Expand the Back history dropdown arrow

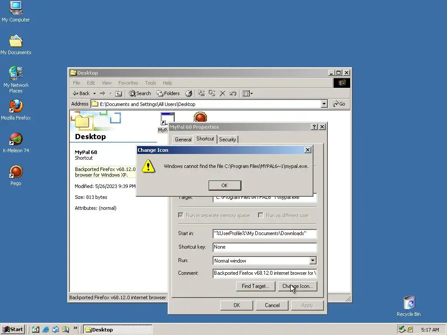click(x=94, y=93)
